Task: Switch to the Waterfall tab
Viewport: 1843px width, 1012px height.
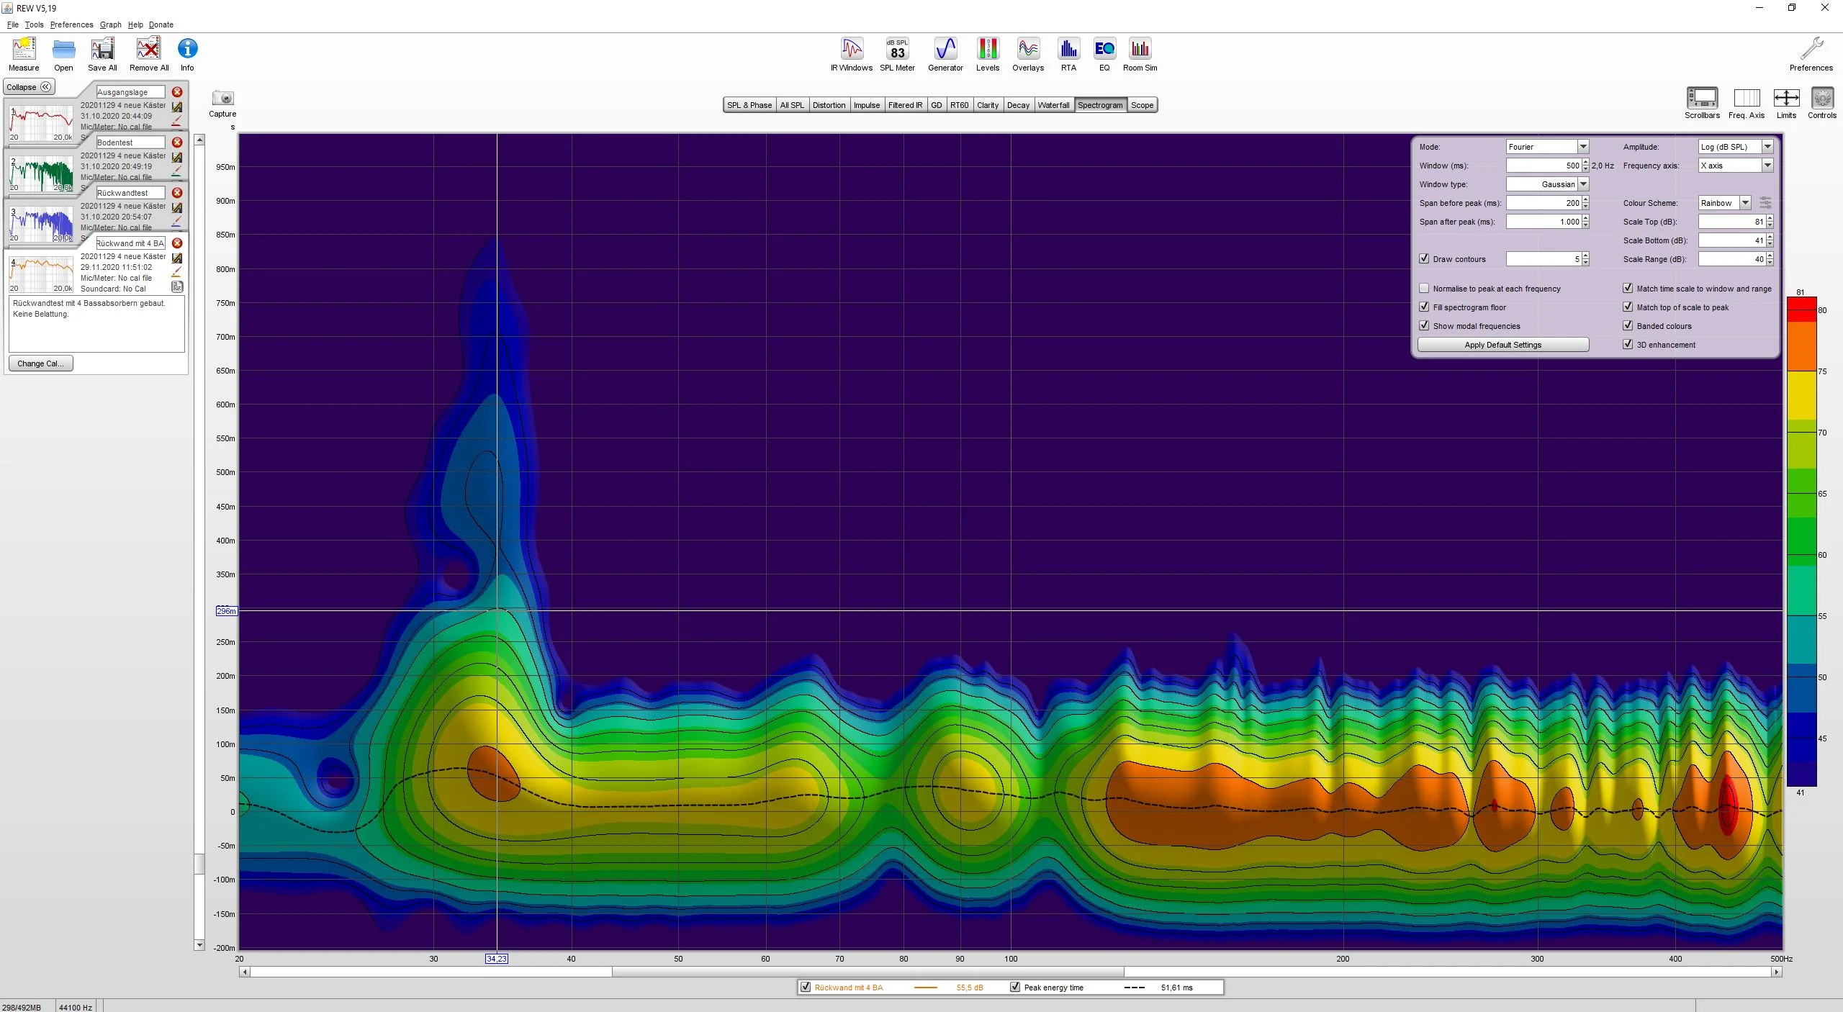Action: 1053,105
